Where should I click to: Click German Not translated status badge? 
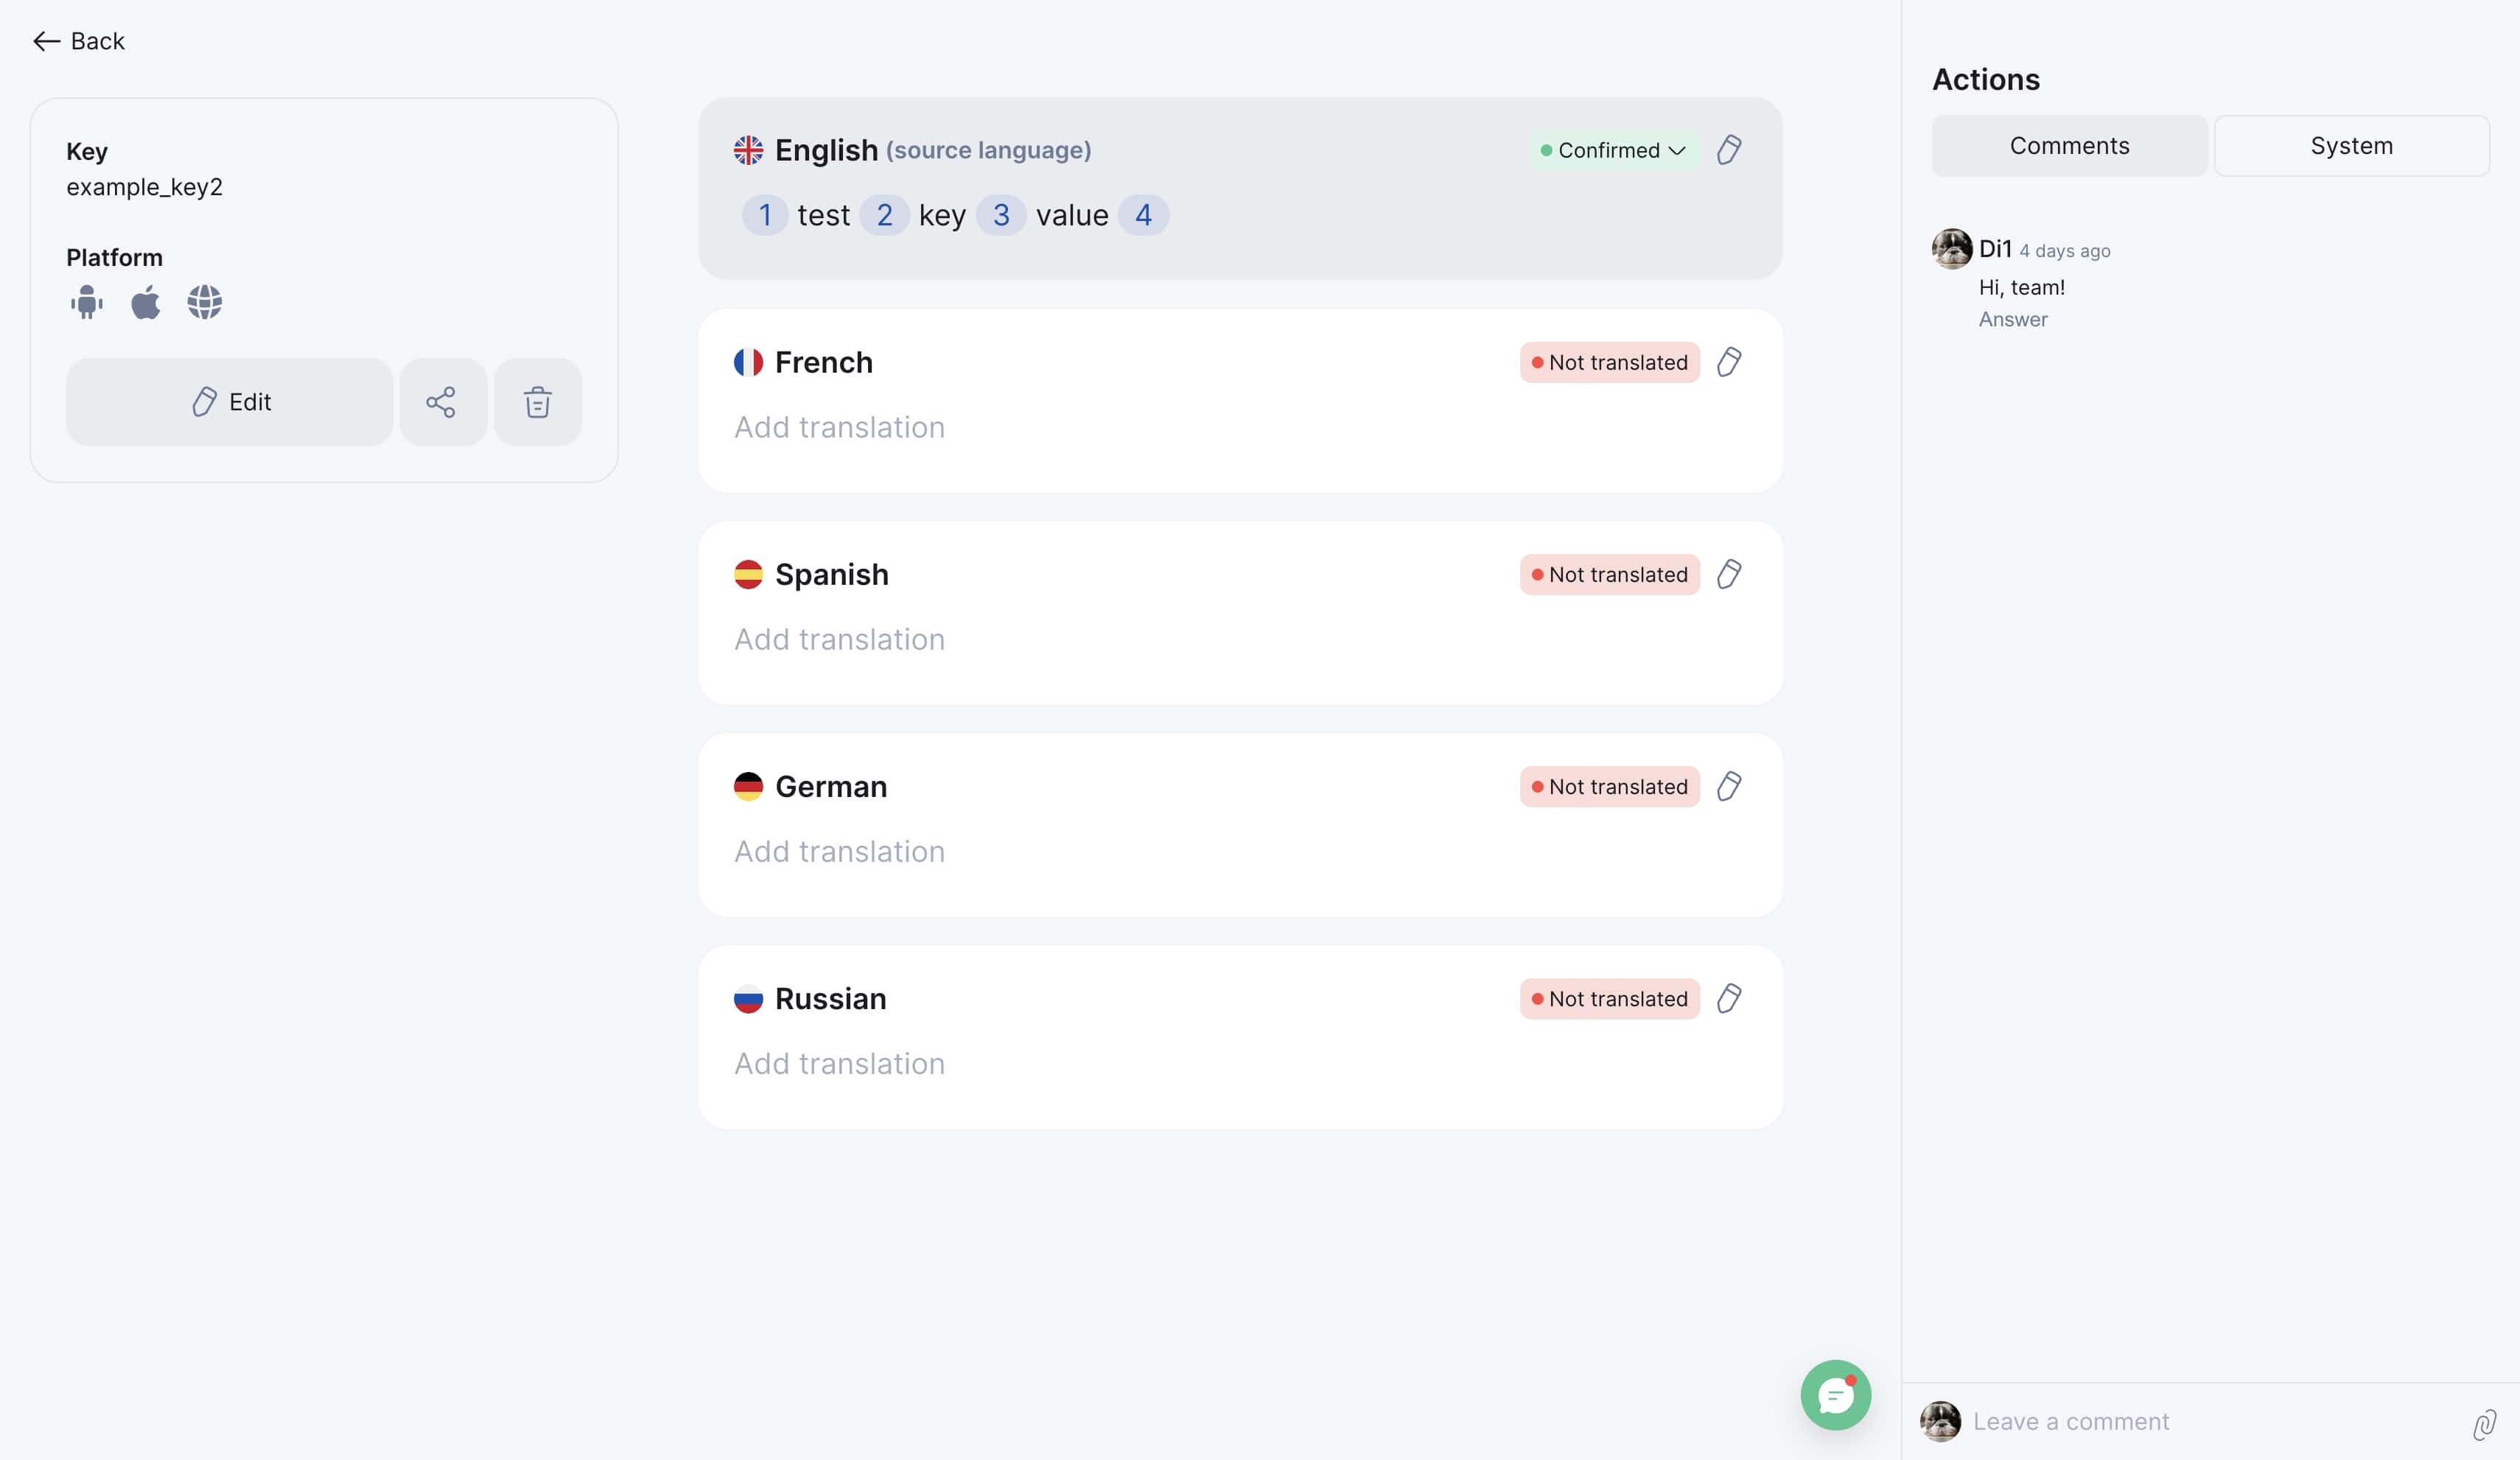[x=1609, y=787]
